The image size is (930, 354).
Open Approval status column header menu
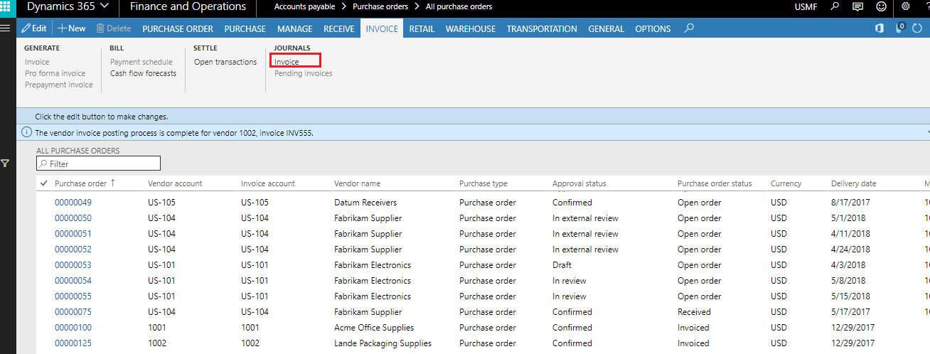coord(579,183)
